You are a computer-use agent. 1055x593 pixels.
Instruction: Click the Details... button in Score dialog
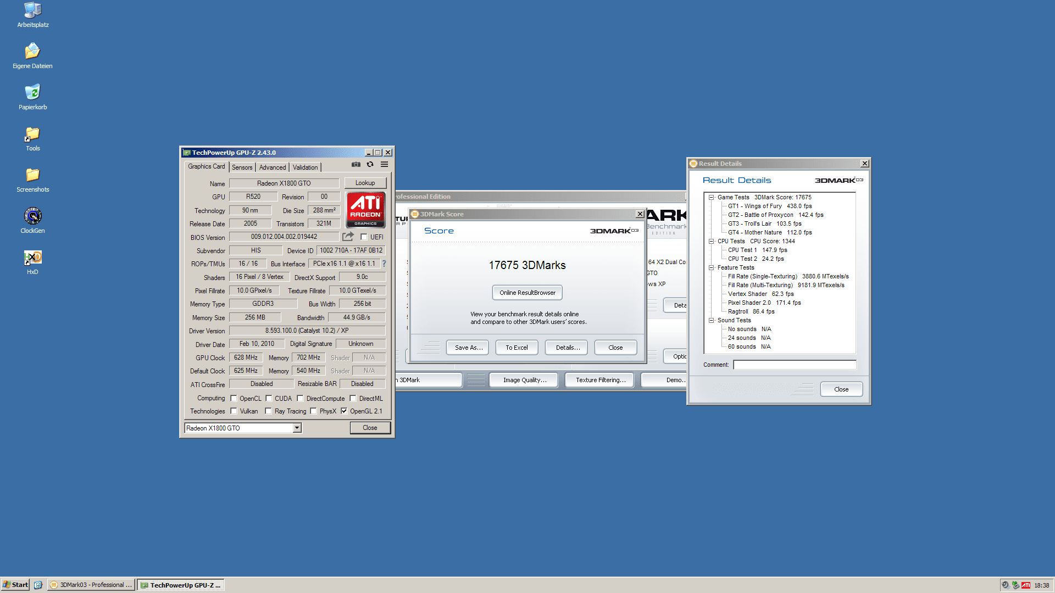(567, 348)
